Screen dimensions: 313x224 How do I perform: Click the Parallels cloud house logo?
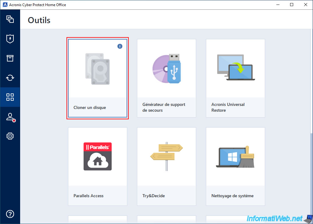point(98,156)
